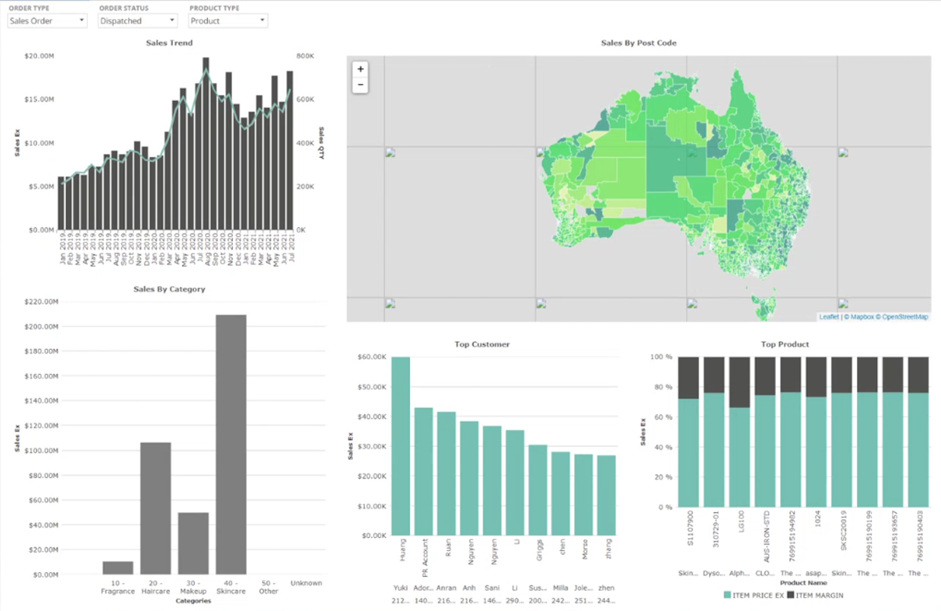Select the PR Account bar in Top Customer

(x=423, y=471)
